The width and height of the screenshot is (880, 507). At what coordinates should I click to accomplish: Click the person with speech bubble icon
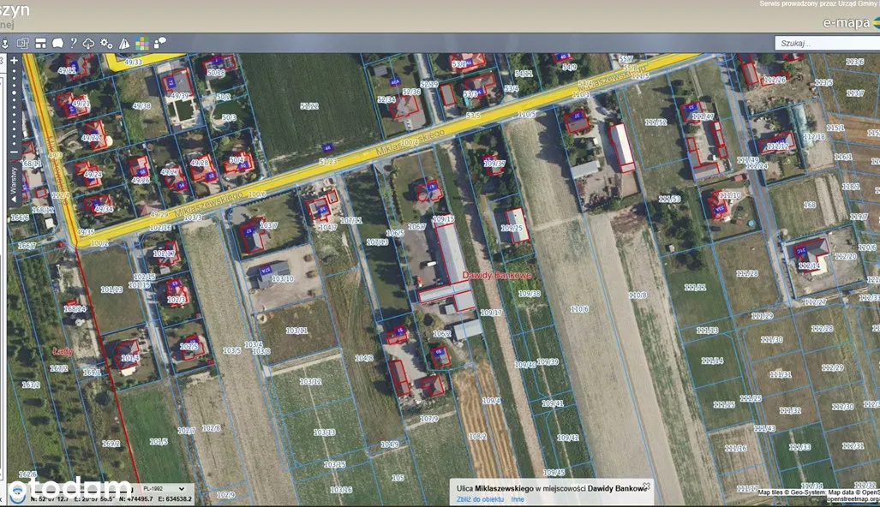[x=160, y=43]
